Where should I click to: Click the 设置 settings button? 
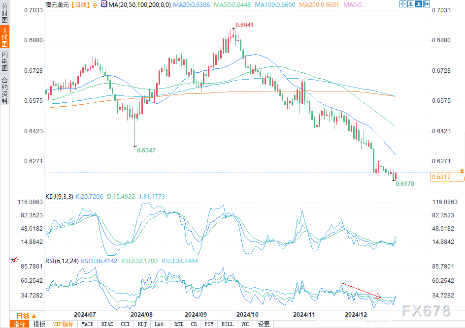[264, 324]
